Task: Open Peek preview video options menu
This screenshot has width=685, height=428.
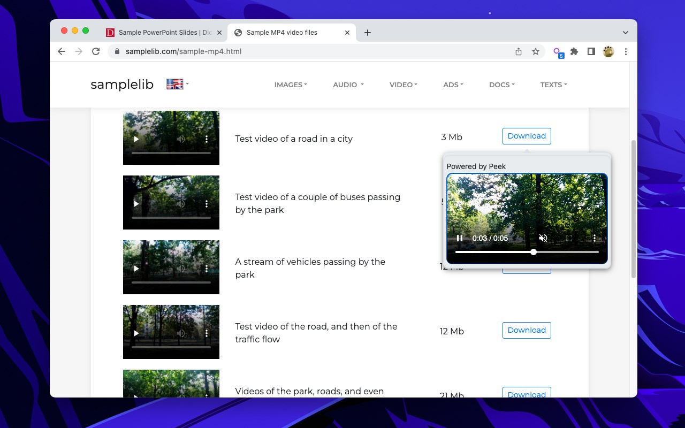Action: pos(595,238)
